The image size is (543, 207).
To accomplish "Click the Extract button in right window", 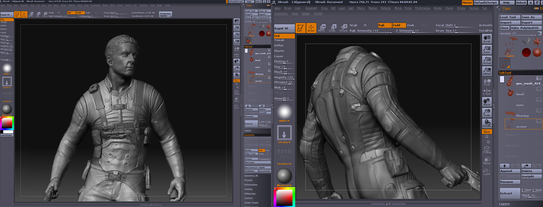I will [x=510, y=193].
